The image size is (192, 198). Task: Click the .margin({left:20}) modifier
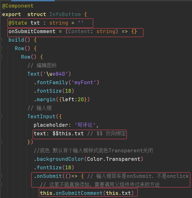(x=62, y=100)
